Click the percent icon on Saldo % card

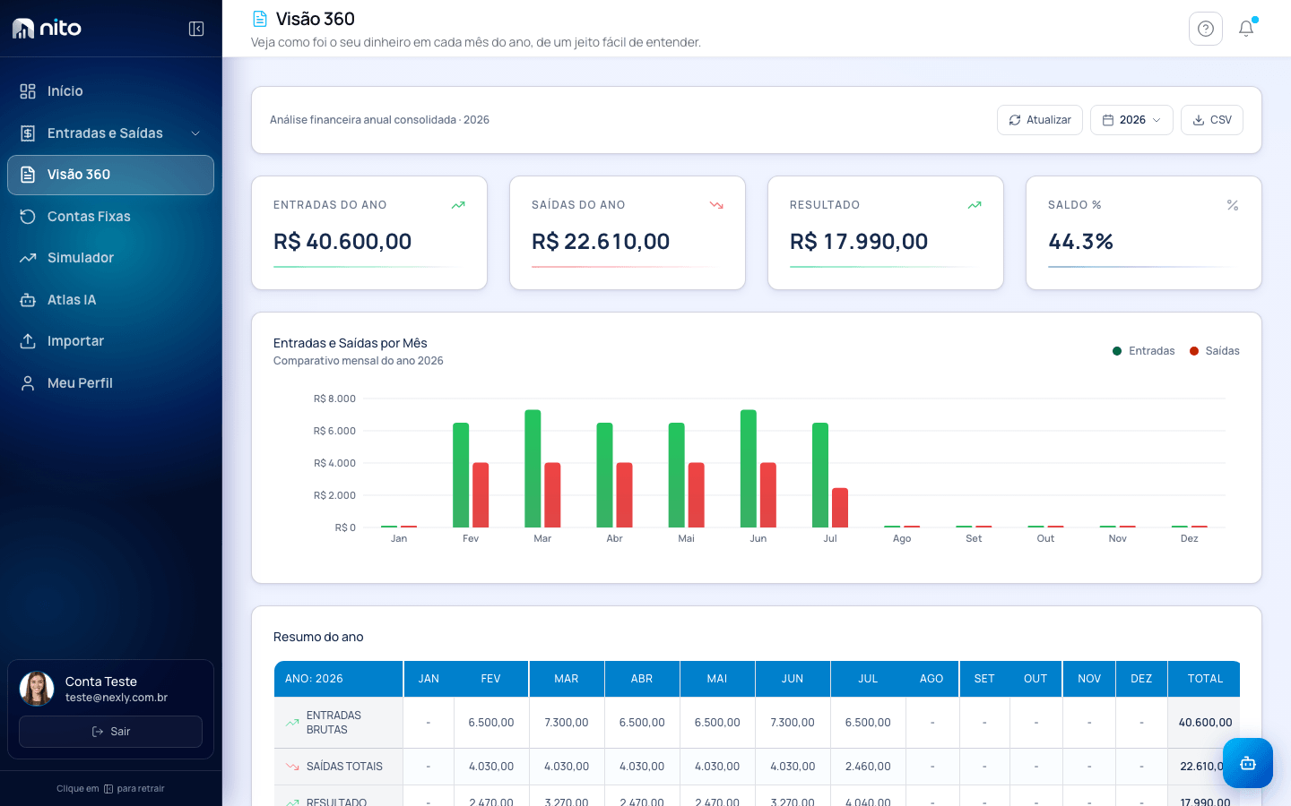(x=1233, y=205)
